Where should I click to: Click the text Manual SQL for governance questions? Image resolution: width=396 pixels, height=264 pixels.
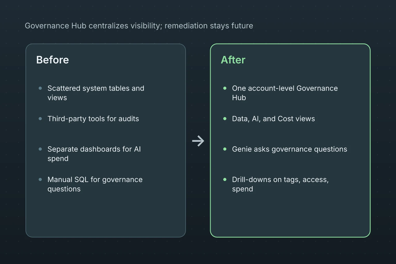[95, 184]
